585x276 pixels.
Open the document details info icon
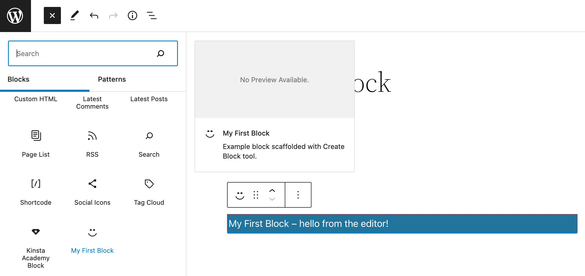(x=132, y=16)
